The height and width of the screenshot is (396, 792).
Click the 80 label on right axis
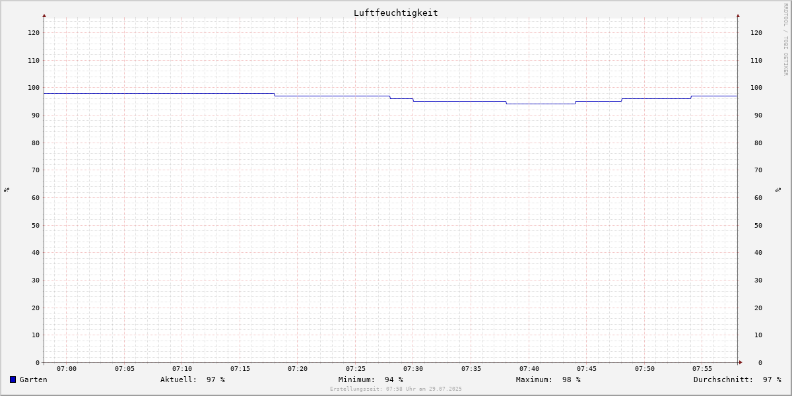pyautogui.click(x=758, y=143)
